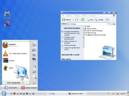Open the Modifica menu
129x96 pixels.
click(x=69, y=16)
